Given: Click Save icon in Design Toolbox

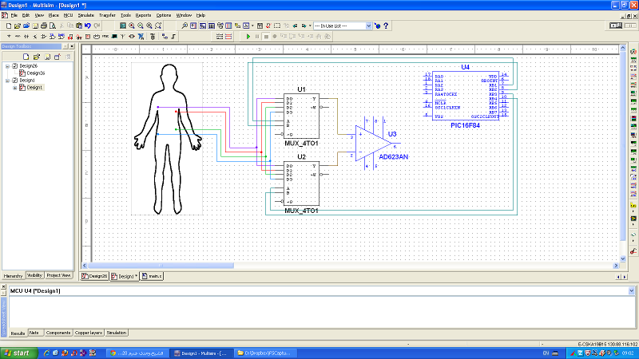Looking at the screenshot, I should point(47,57).
